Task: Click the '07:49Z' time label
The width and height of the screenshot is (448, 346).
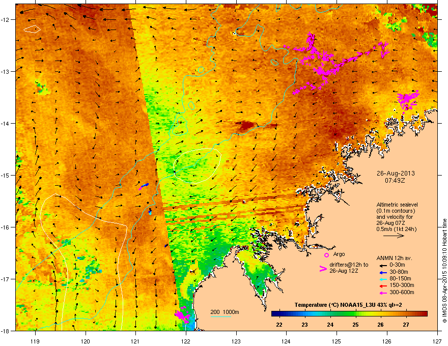Action: click(x=395, y=181)
